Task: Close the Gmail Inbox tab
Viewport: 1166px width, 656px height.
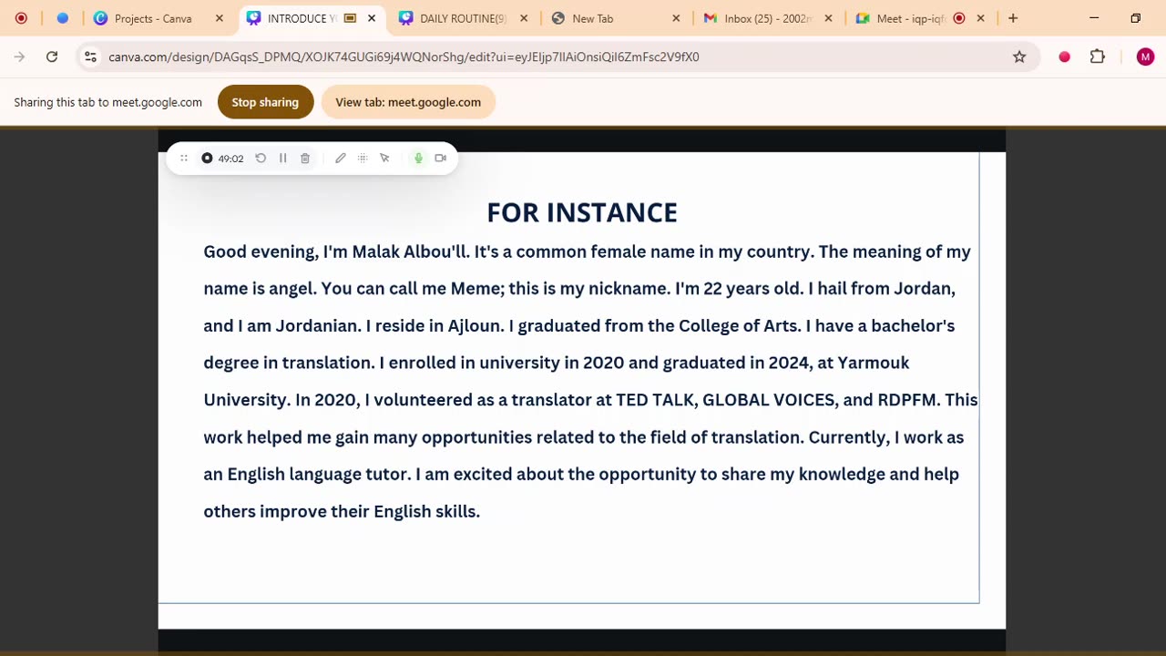Action: pyautogui.click(x=828, y=18)
